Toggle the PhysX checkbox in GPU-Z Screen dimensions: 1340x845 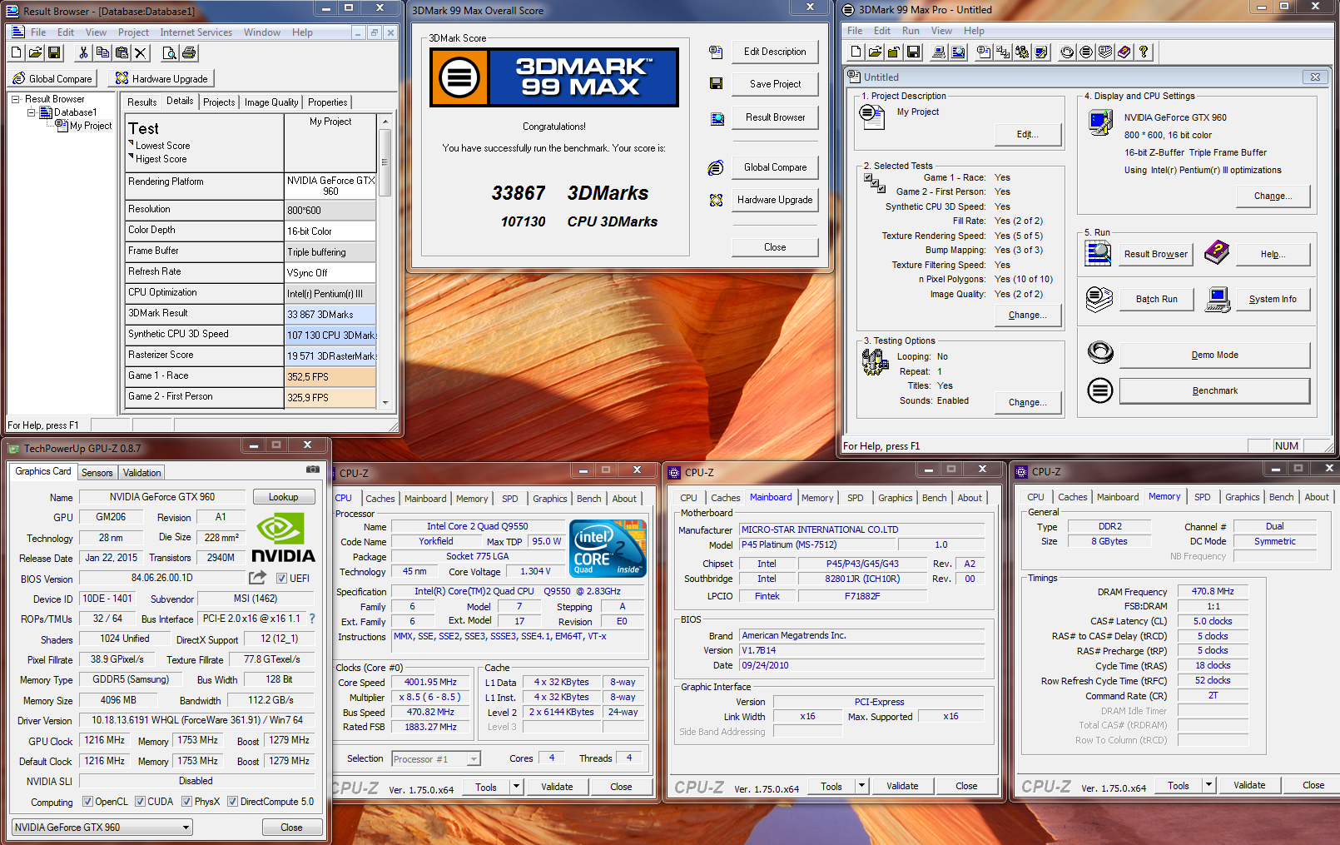(186, 802)
